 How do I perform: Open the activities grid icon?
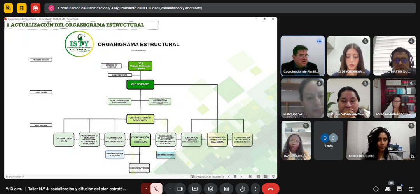coord(411,189)
